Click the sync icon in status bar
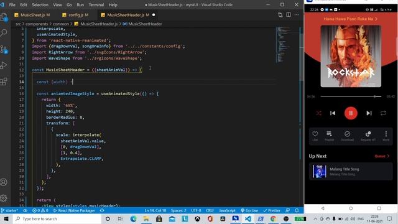398x224 pixels. click(x=102, y=210)
